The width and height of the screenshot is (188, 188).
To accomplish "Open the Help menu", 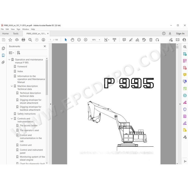I will (33, 29).
